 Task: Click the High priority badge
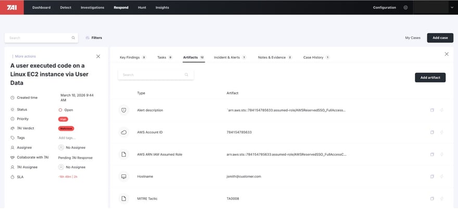click(x=63, y=119)
